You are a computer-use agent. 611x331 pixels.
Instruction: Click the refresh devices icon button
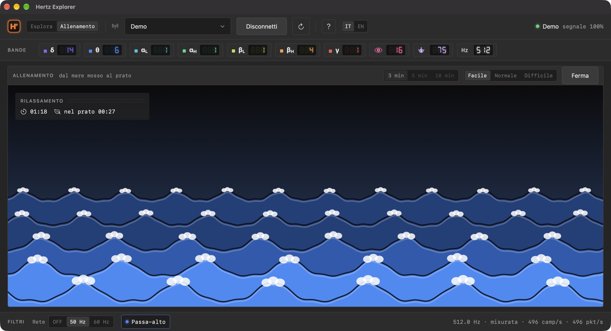tap(301, 26)
